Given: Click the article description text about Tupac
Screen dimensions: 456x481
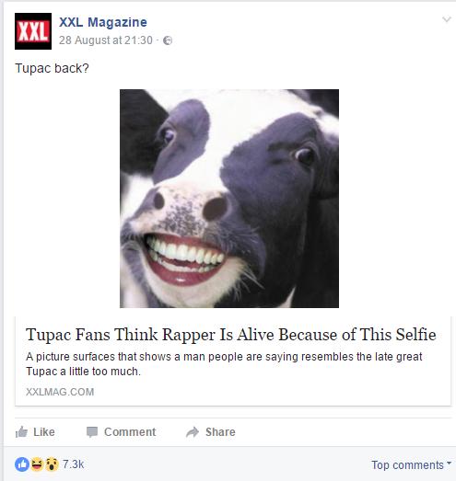Looking at the screenshot, I should coord(224,364).
